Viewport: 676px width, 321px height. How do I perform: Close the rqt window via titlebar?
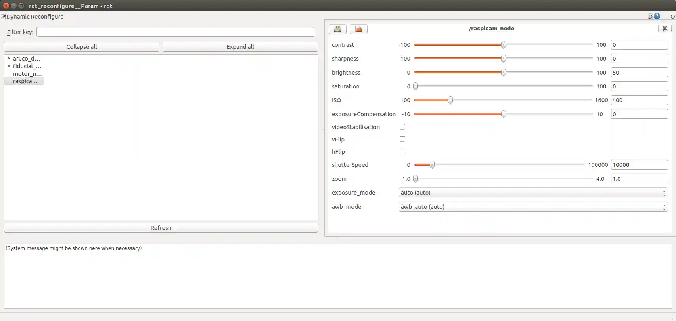coord(6,6)
